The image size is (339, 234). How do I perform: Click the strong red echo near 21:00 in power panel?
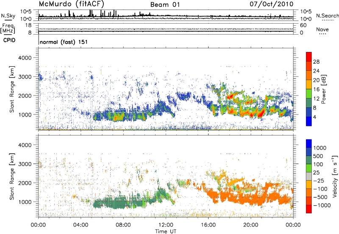[x=261, y=113]
